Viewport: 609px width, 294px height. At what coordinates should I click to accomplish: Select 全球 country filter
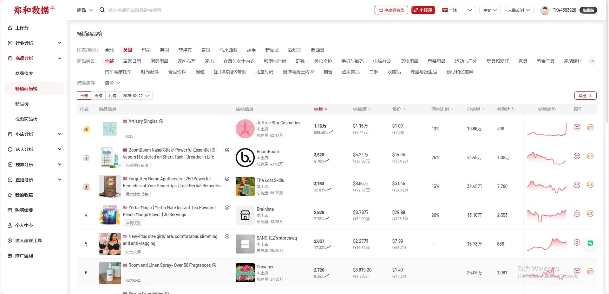click(109, 50)
